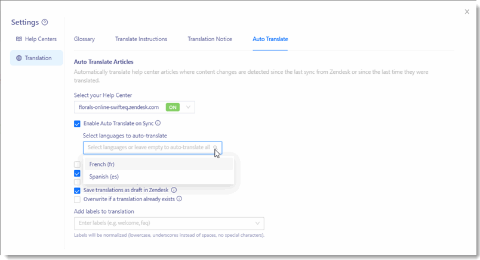Click the Auto Translate Articles heading
The width and height of the screenshot is (480, 260).
pyautogui.click(x=103, y=62)
